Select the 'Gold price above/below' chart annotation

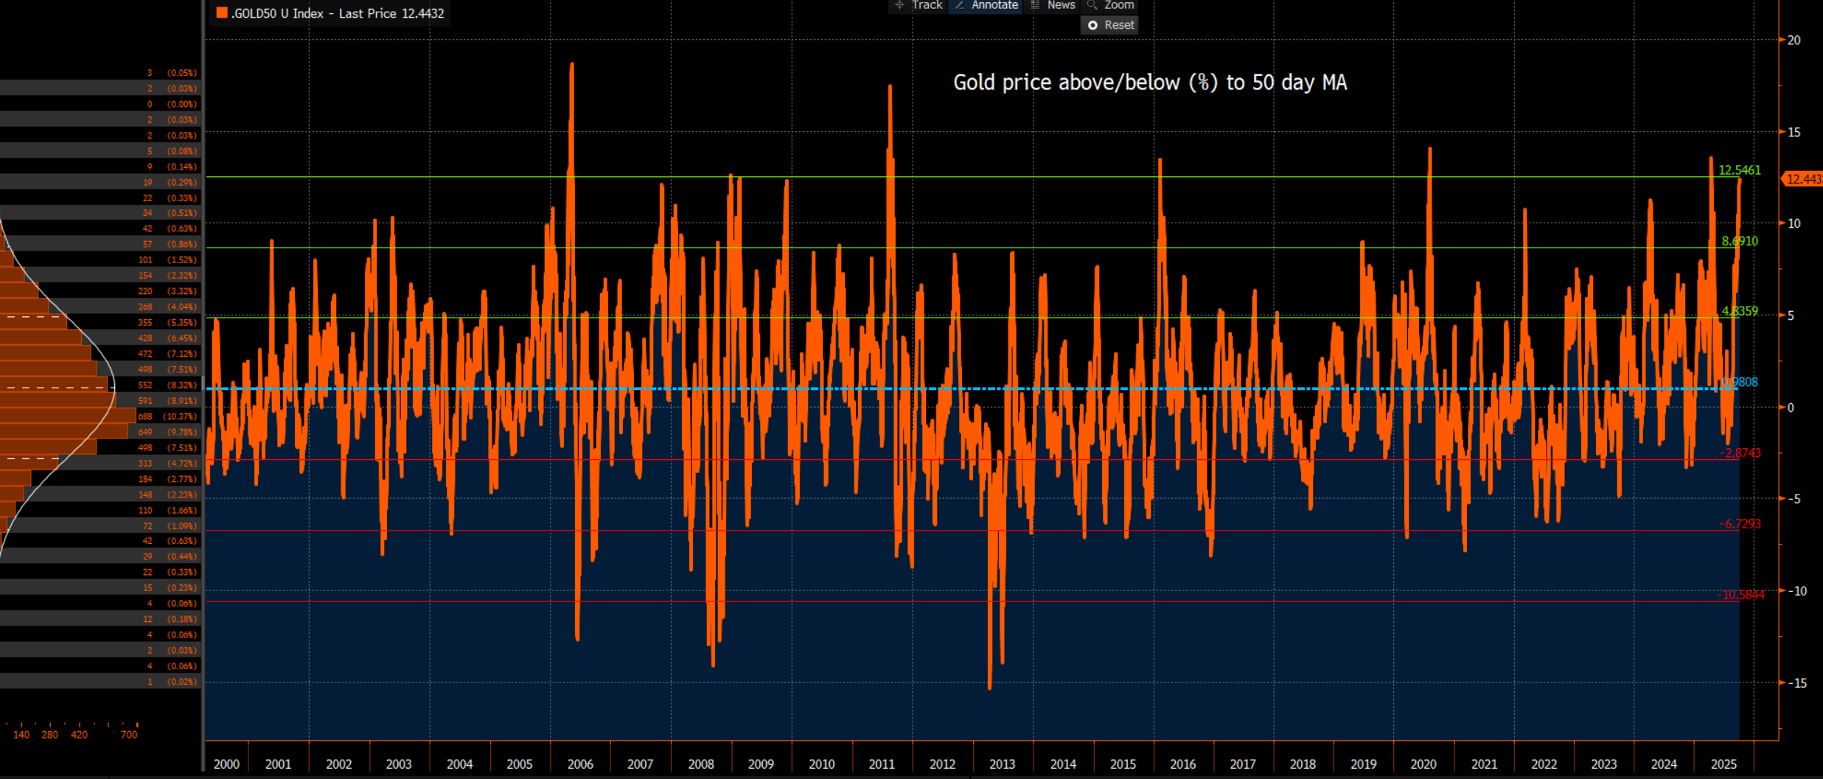click(1149, 83)
